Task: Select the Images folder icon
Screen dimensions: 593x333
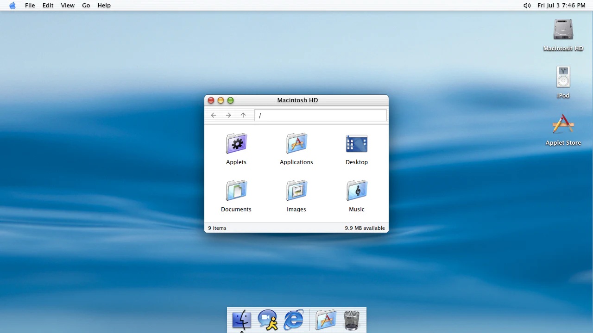Action: [296, 191]
